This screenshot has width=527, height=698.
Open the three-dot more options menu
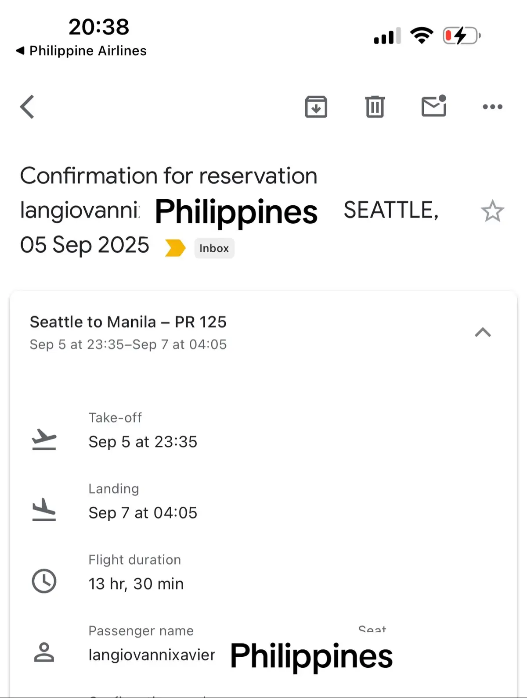(x=492, y=107)
